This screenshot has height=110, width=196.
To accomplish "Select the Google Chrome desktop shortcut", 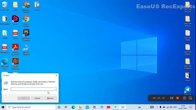I will 26,21.
